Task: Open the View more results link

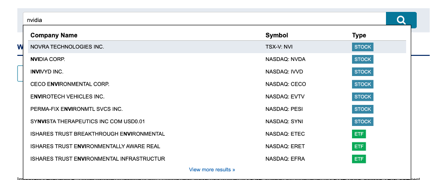Action: pyautogui.click(x=212, y=169)
